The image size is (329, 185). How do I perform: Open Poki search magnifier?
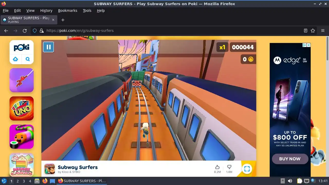(x=28, y=59)
